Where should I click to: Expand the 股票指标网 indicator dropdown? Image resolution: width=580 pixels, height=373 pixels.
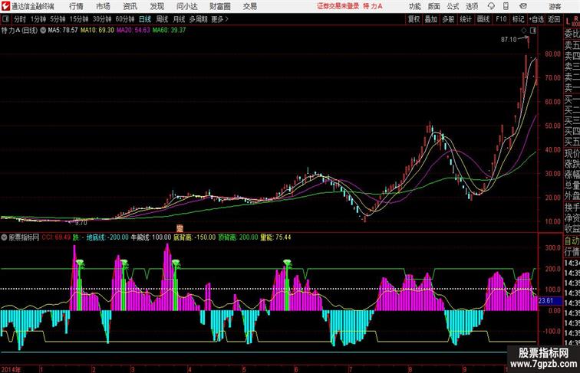coord(4,237)
